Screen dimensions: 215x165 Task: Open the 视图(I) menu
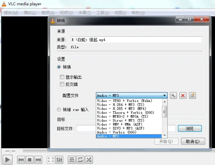click(120, 13)
